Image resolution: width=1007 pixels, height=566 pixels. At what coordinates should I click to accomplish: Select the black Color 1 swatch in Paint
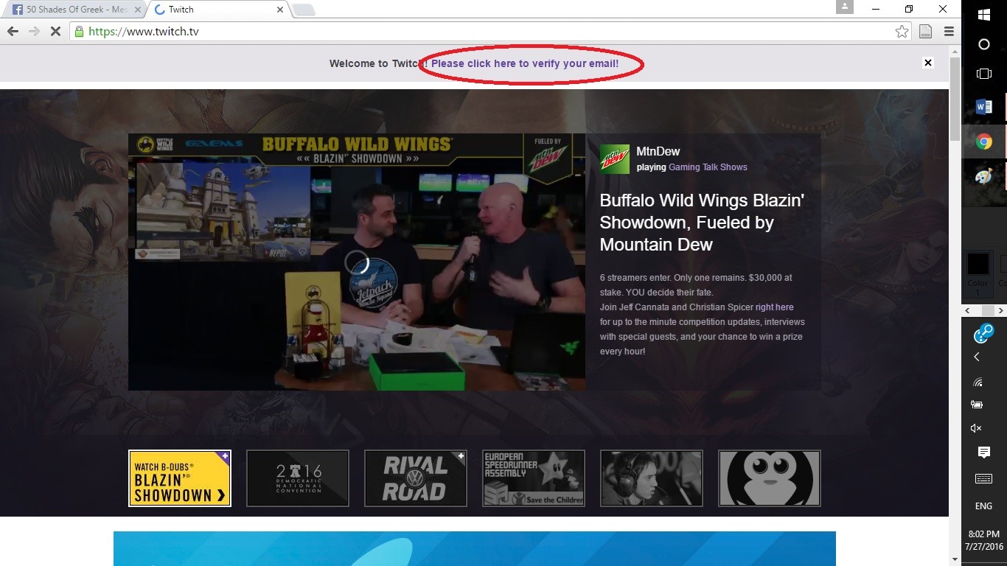point(978,264)
